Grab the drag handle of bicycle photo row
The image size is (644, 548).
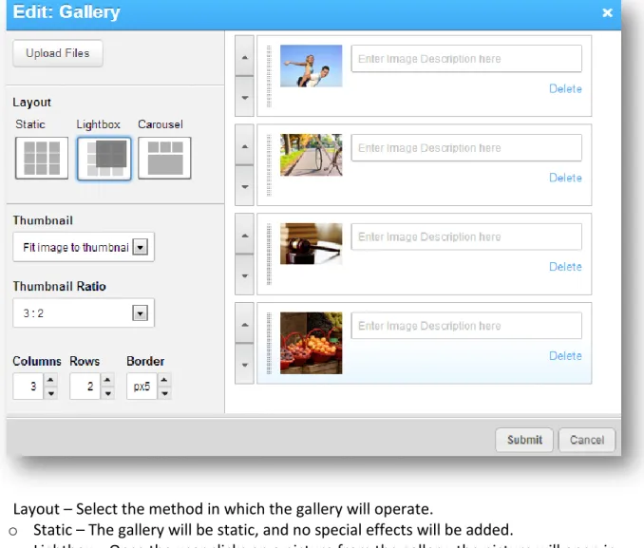[x=269, y=165]
